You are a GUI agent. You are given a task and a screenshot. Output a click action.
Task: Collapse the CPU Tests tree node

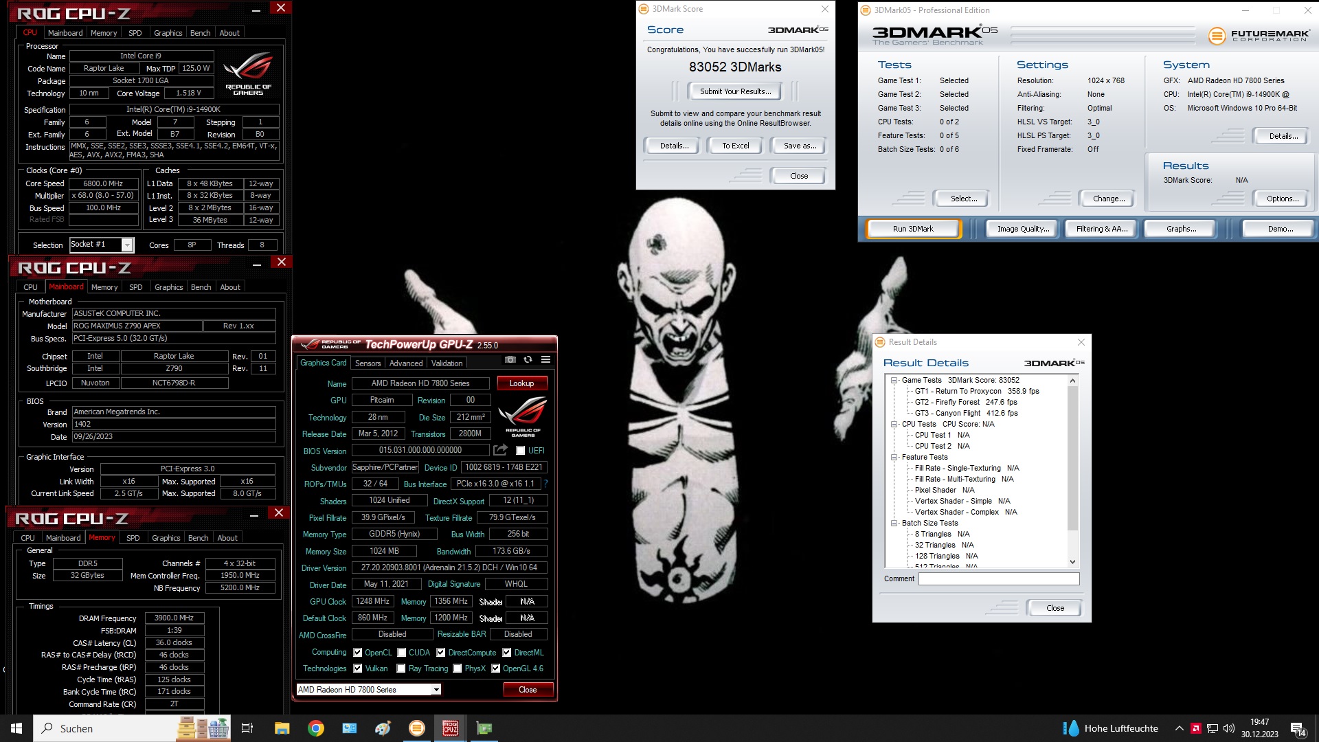pyautogui.click(x=894, y=424)
